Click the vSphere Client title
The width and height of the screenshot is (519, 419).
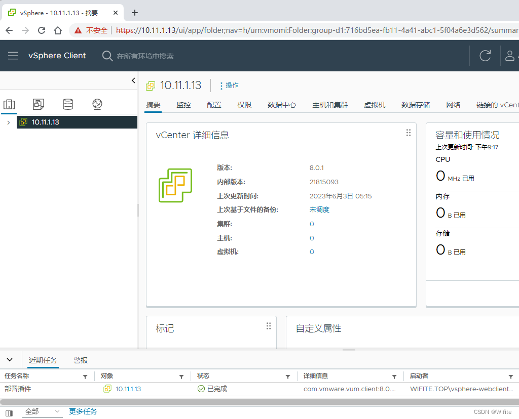pyautogui.click(x=57, y=56)
